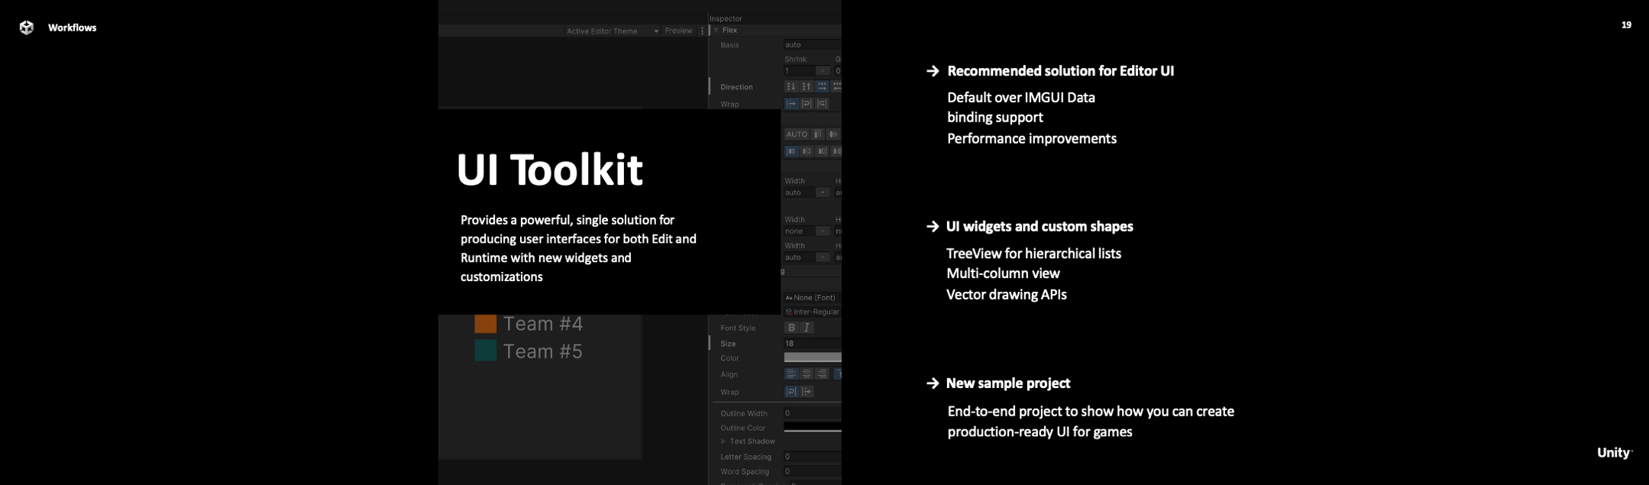The image size is (1649, 485).
Task: Click the Basis auto input field
Action: 812,44
